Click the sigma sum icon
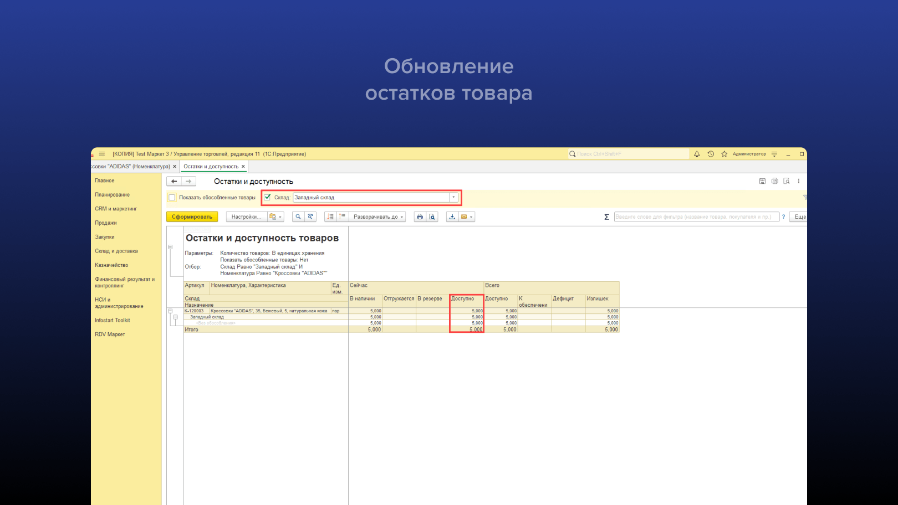Image resolution: width=898 pixels, height=505 pixels. [606, 217]
